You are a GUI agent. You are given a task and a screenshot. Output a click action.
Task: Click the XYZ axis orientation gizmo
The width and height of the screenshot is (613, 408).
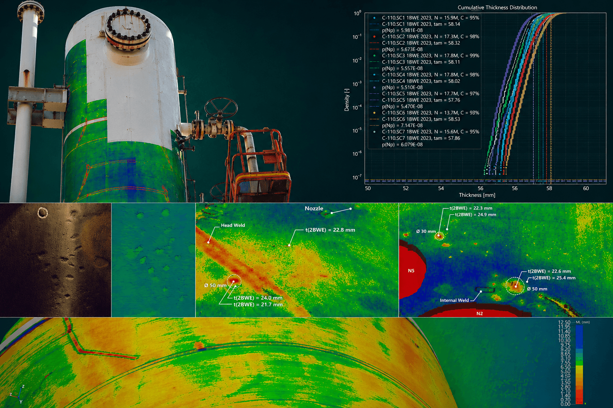[x=18, y=395]
